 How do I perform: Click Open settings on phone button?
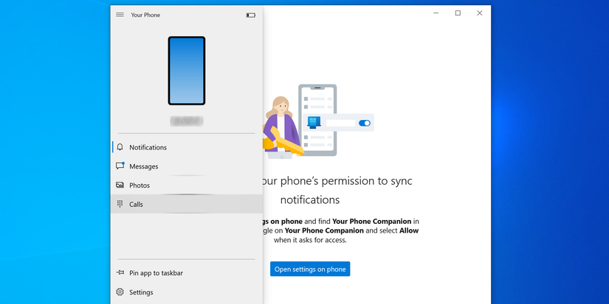tap(310, 269)
